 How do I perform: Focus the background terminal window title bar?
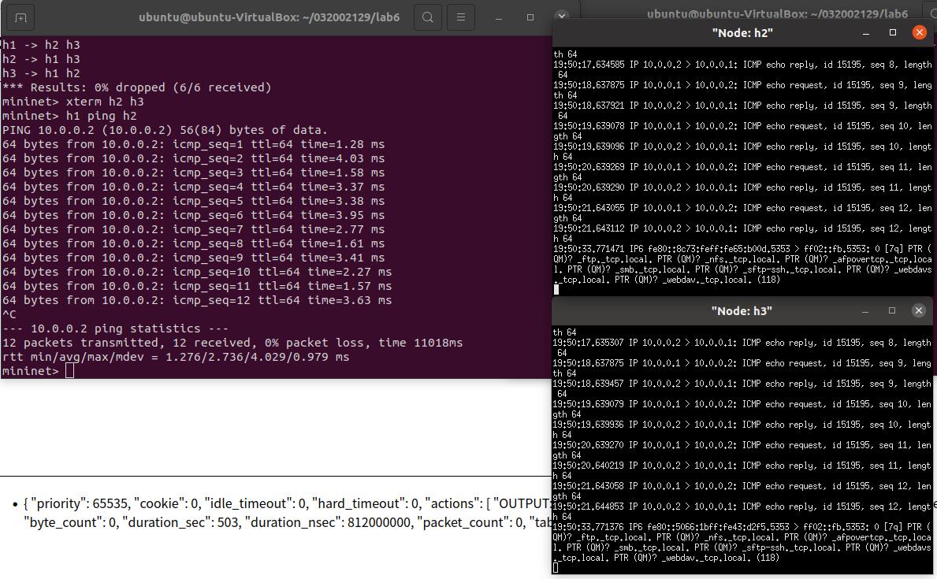coord(777,13)
